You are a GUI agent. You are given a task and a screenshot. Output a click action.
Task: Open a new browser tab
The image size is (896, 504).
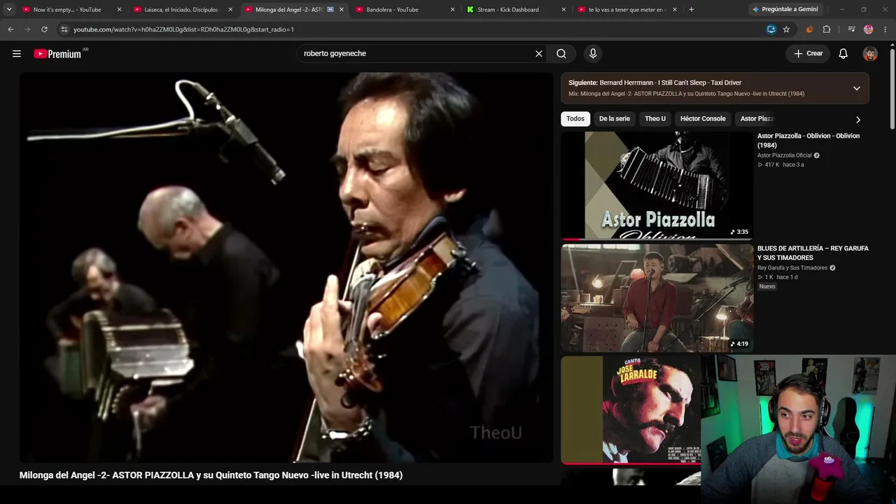pos(692,10)
